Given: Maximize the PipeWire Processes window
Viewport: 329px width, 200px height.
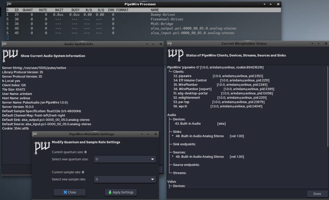Looking at the screenshot, I should [x=271, y=4].
